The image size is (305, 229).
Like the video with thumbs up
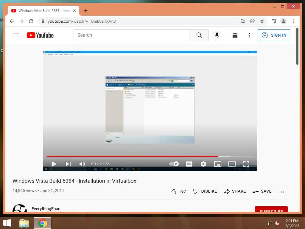[173, 191]
